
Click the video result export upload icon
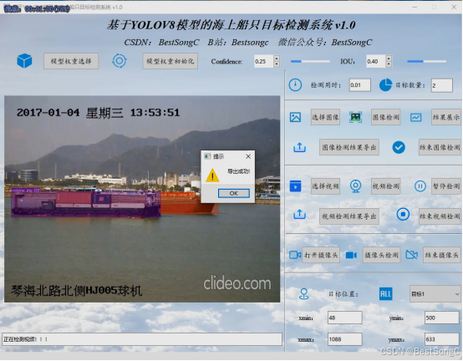(x=299, y=214)
